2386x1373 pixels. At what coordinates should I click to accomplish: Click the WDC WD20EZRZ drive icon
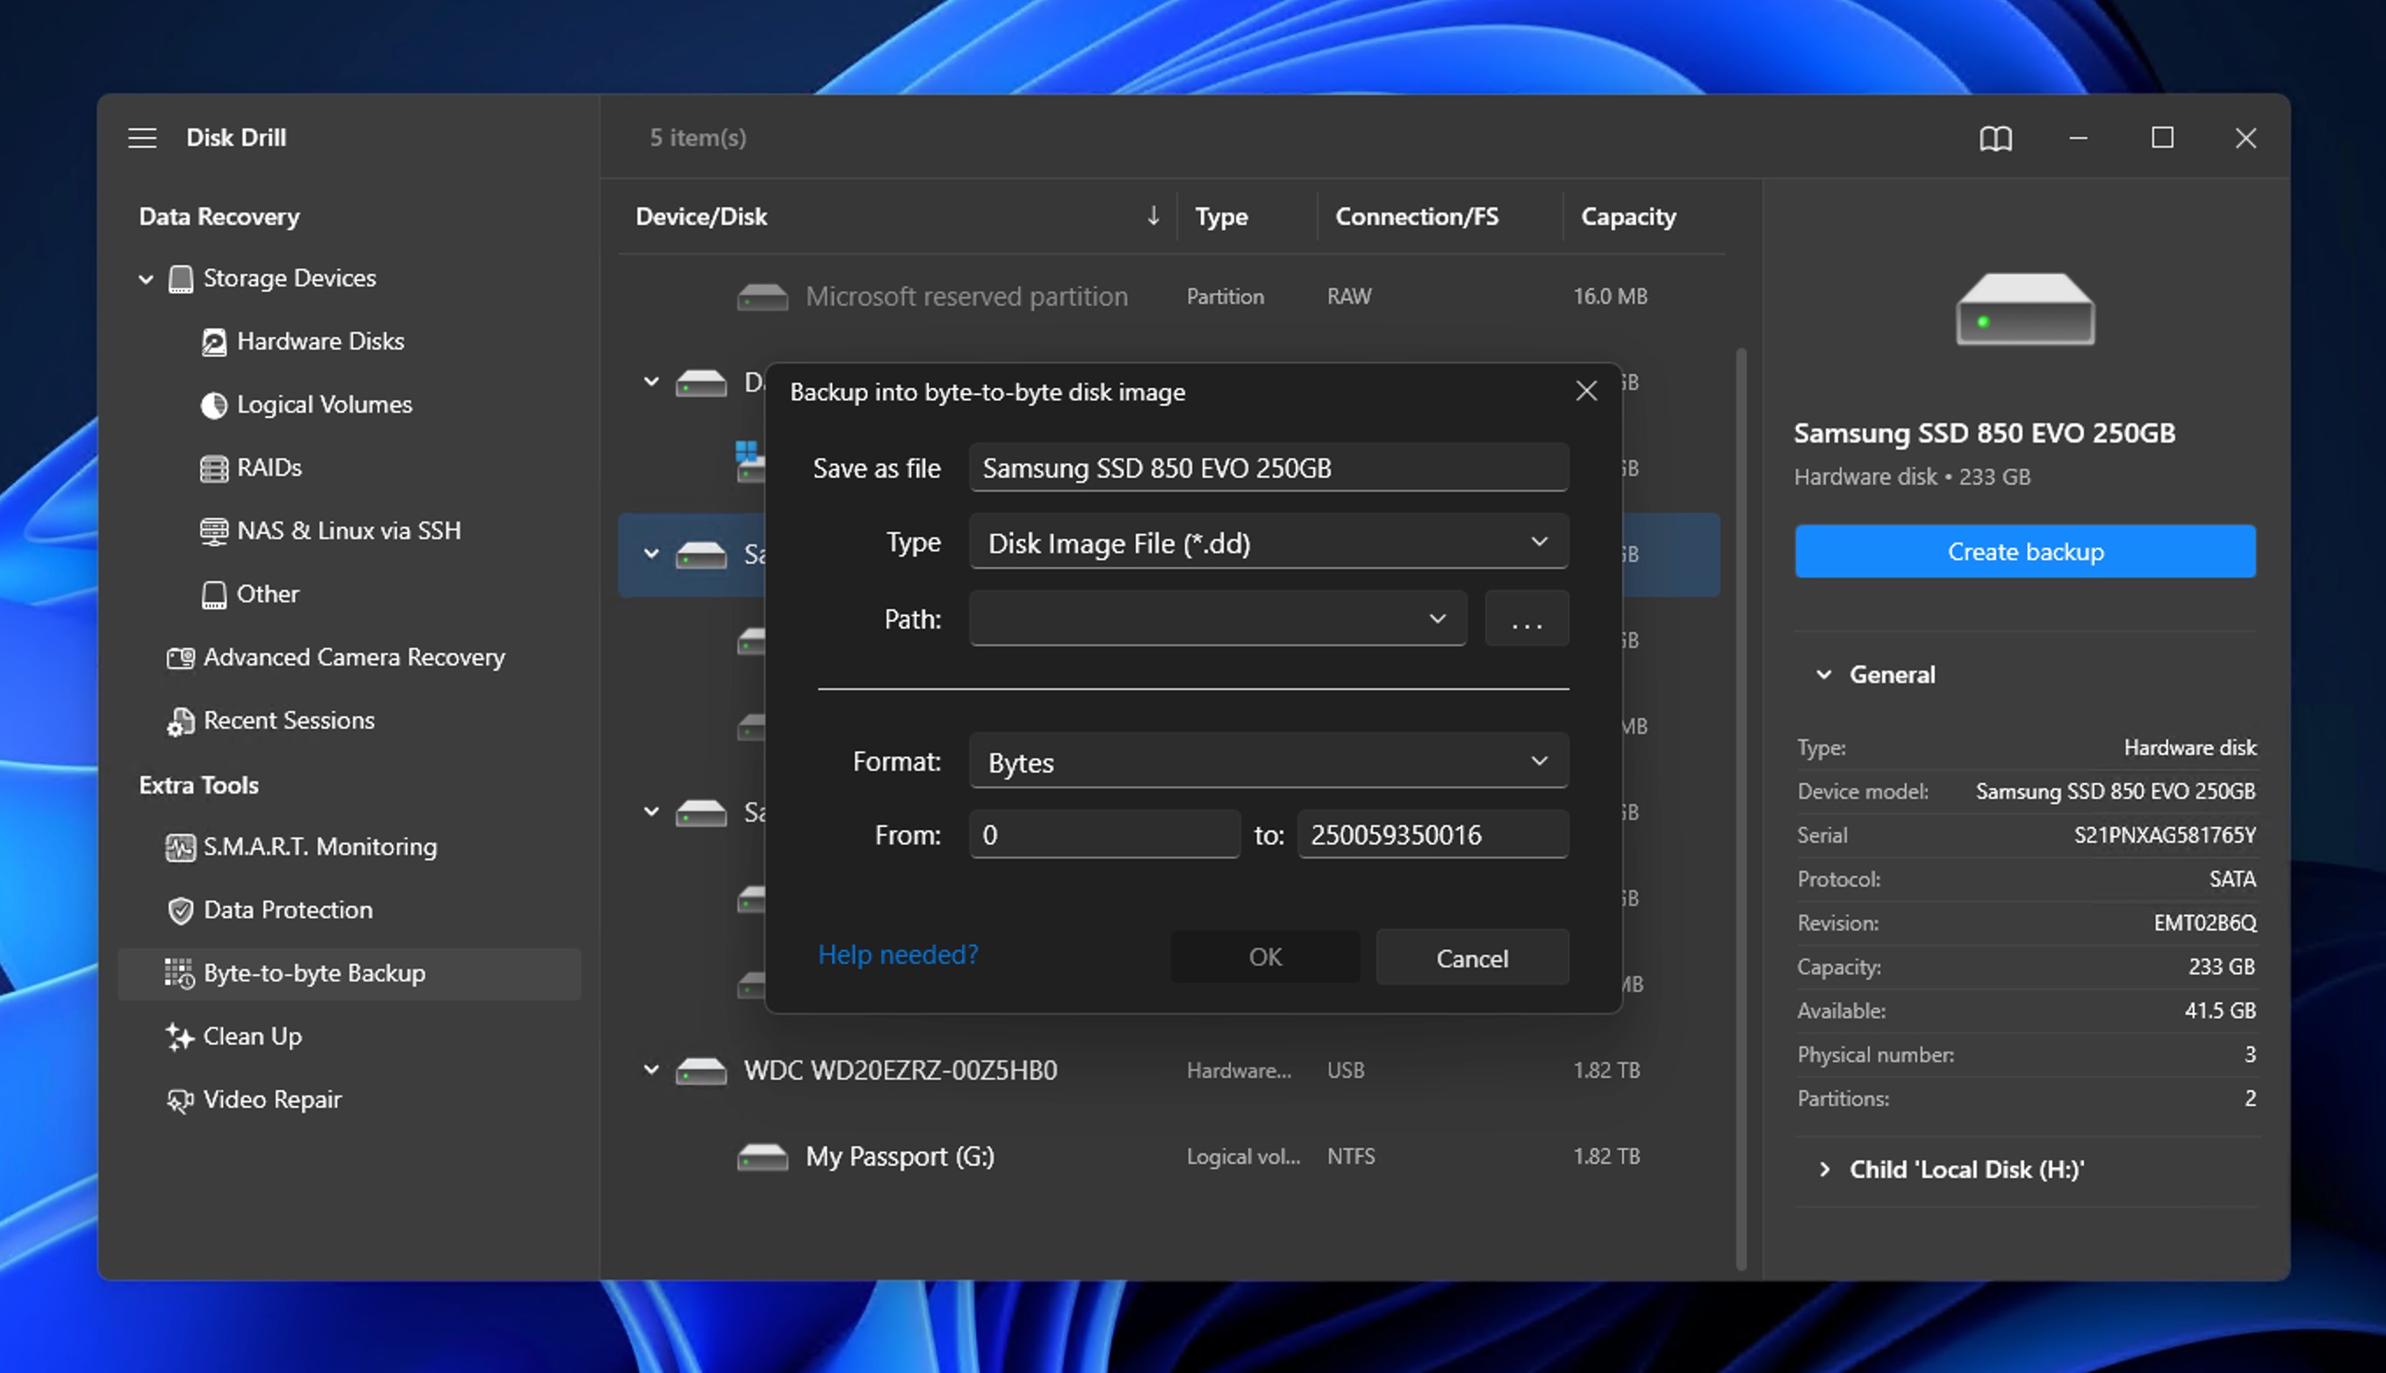coord(701,1071)
